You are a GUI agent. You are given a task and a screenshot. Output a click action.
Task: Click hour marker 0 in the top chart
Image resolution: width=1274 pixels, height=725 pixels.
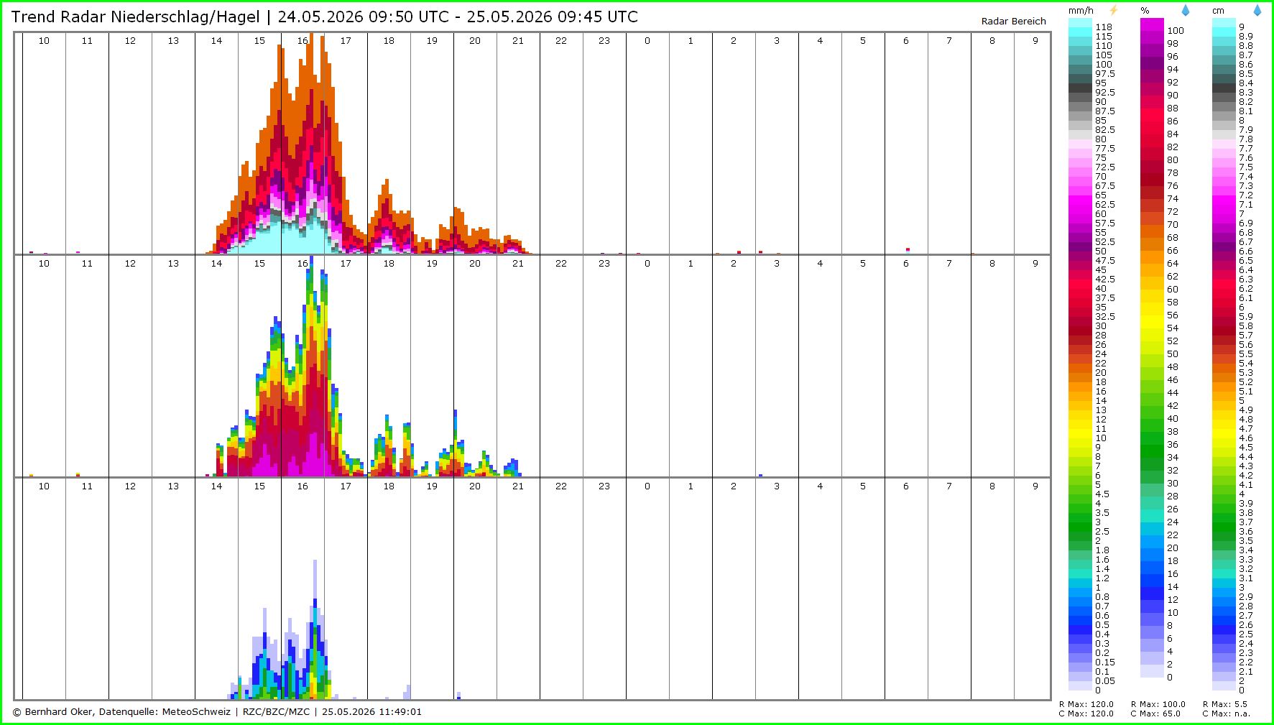coord(647,41)
